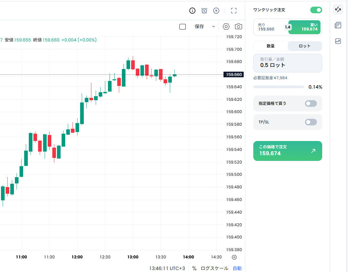This screenshot has height=272, width=348.
Task: Enable the 指定価格で買う toggle
Action: 311,103
